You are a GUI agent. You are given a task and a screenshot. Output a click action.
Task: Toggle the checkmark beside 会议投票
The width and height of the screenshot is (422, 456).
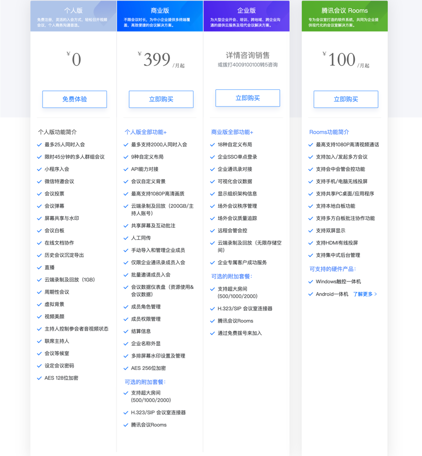[39, 194]
